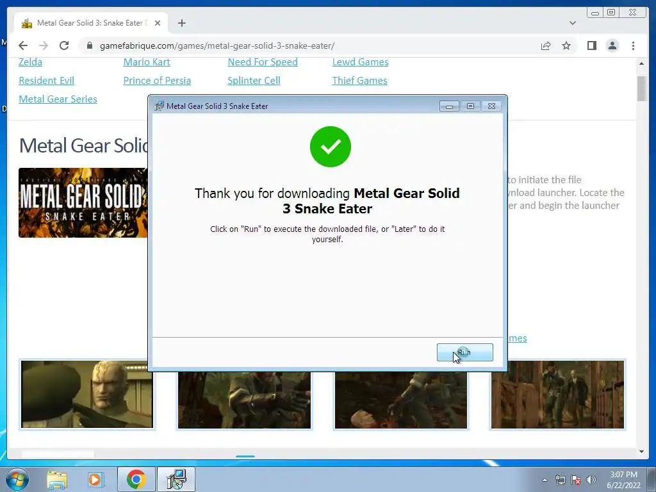Toggle Chrome's side panel icon
Viewport: 656px width, 492px height.
[591, 45]
